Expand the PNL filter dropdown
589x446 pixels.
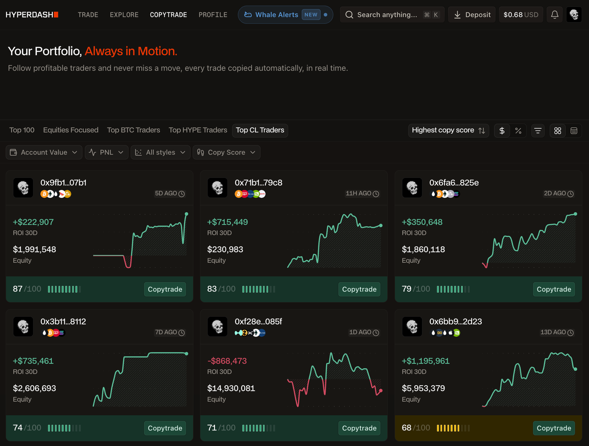pos(106,152)
